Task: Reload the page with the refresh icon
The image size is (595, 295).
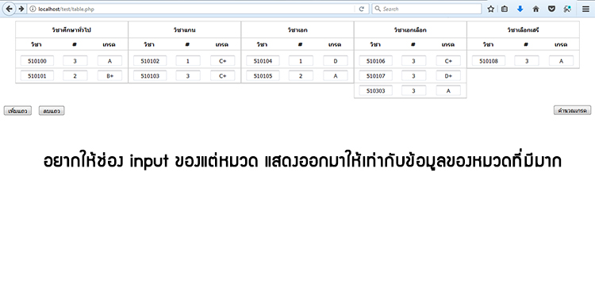Action: click(362, 9)
